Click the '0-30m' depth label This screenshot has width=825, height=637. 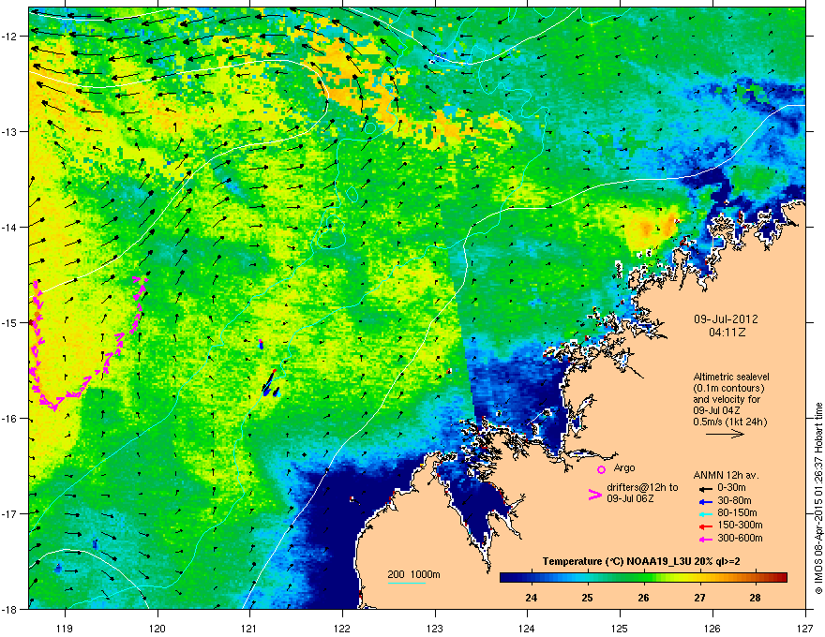731,488
